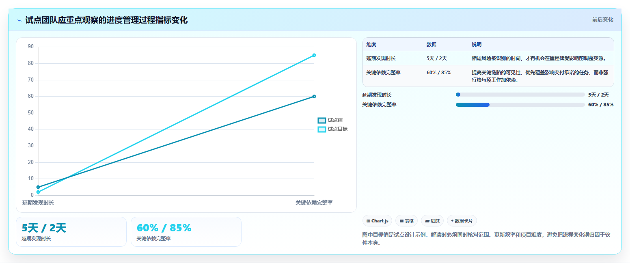This screenshot has height=263, width=630.
Task: Click the 试点前 data point at 60
Action: coord(314,97)
